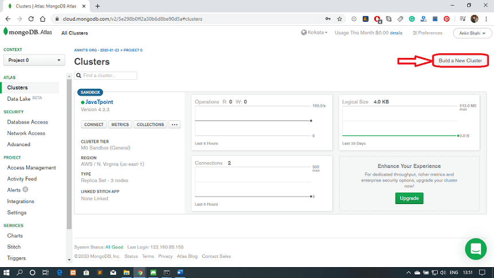
Task: Click Build a New Cluster button
Action: click(x=460, y=61)
